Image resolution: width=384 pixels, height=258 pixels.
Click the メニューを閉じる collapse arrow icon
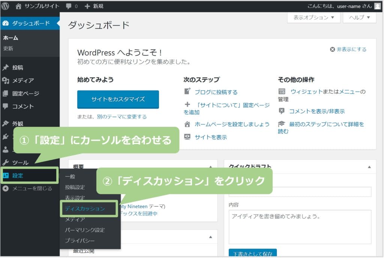pos(6,188)
